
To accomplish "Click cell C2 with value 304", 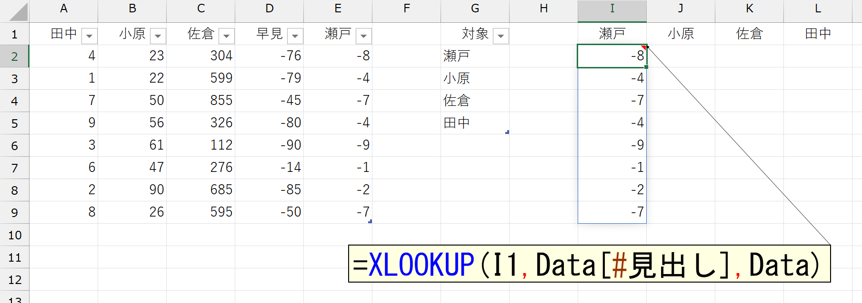I will [x=201, y=56].
